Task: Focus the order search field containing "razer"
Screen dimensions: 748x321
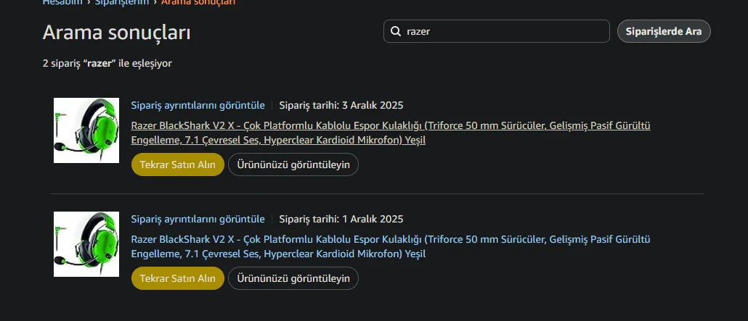Action: tap(497, 31)
